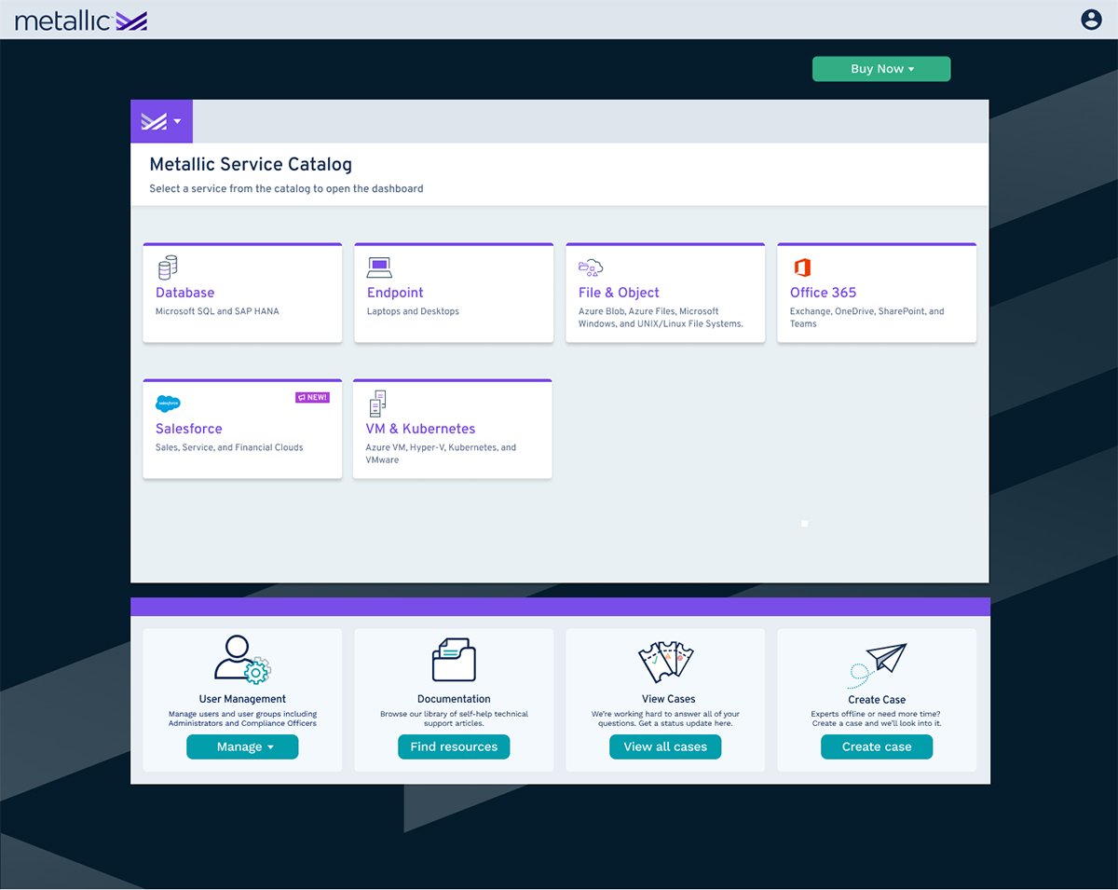This screenshot has height=890, width=1118.
Task: Click the VM & Kubernetes icon
Action: 376,403
